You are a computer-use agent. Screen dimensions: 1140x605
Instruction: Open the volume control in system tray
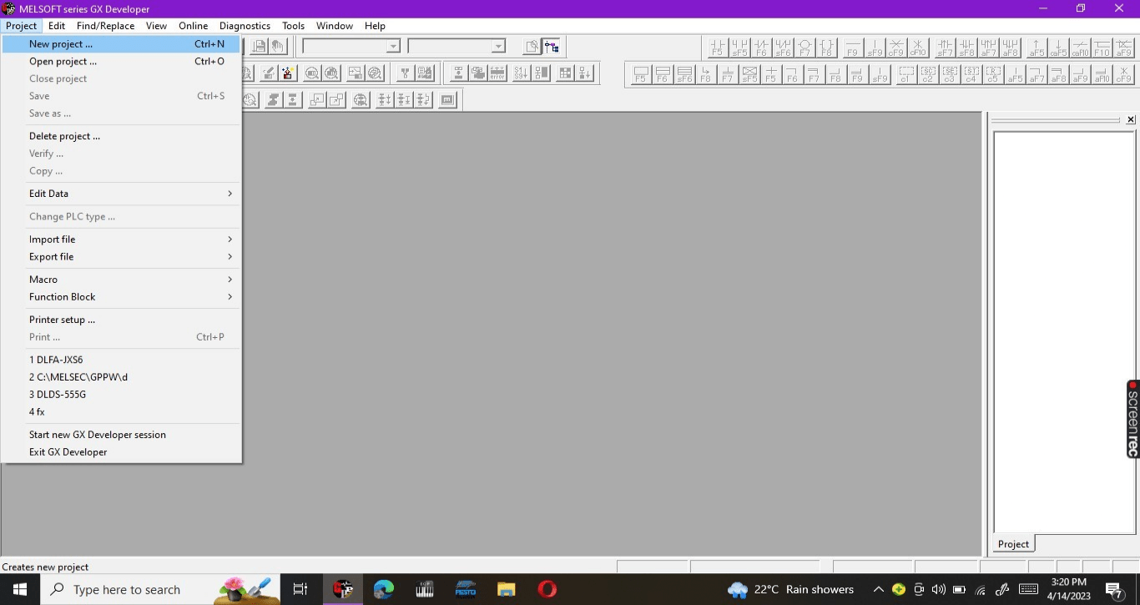(x=938, y=589)
